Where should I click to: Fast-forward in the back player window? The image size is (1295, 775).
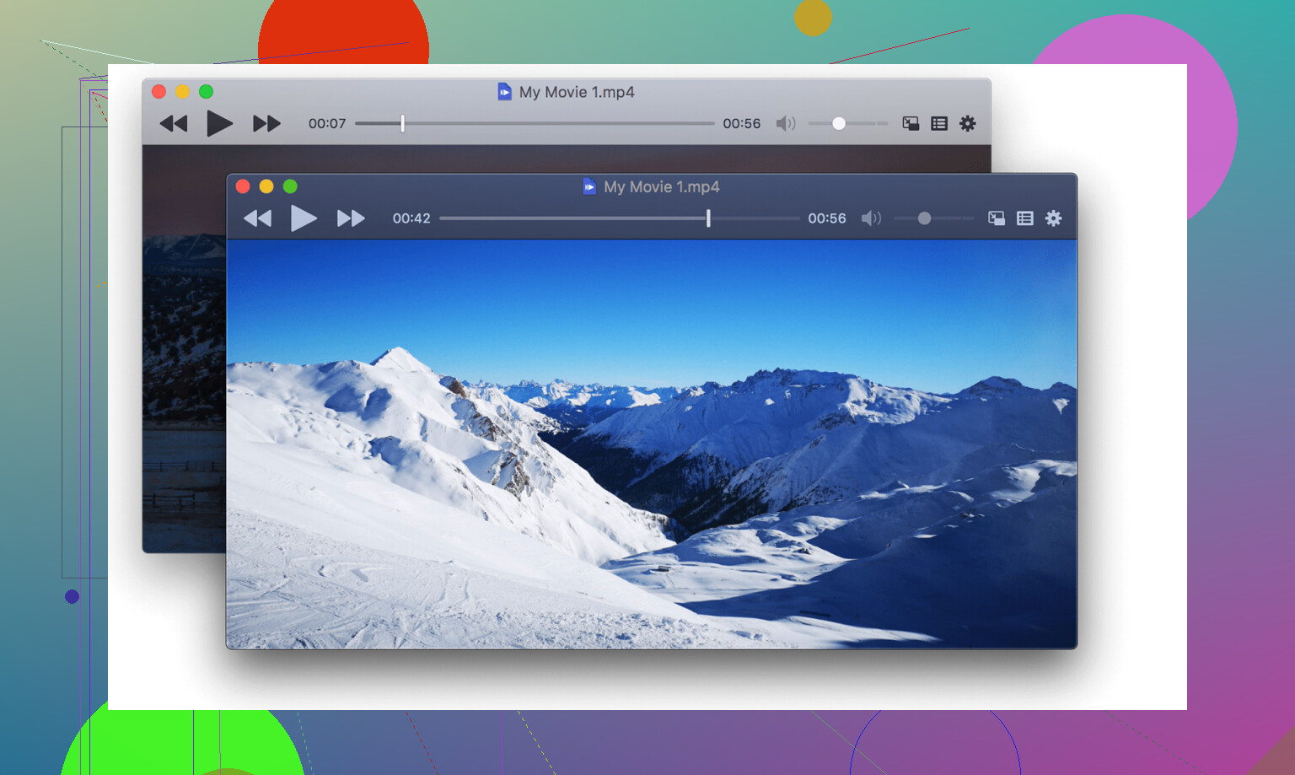point(266,124)
